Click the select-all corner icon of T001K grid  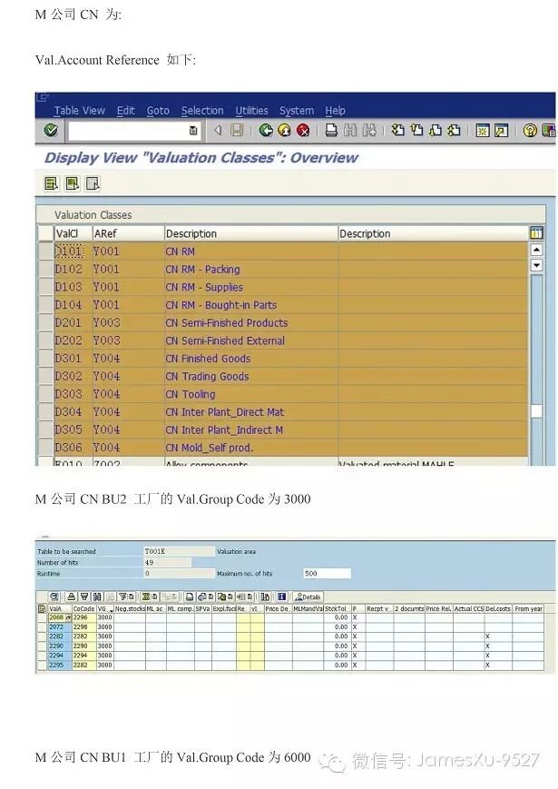point(43,609)
